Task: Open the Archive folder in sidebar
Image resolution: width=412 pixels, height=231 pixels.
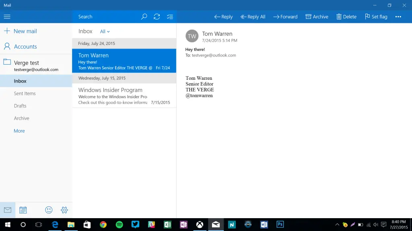Action: point(22,118)
